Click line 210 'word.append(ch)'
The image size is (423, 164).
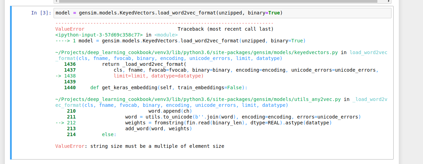point(129,111)
